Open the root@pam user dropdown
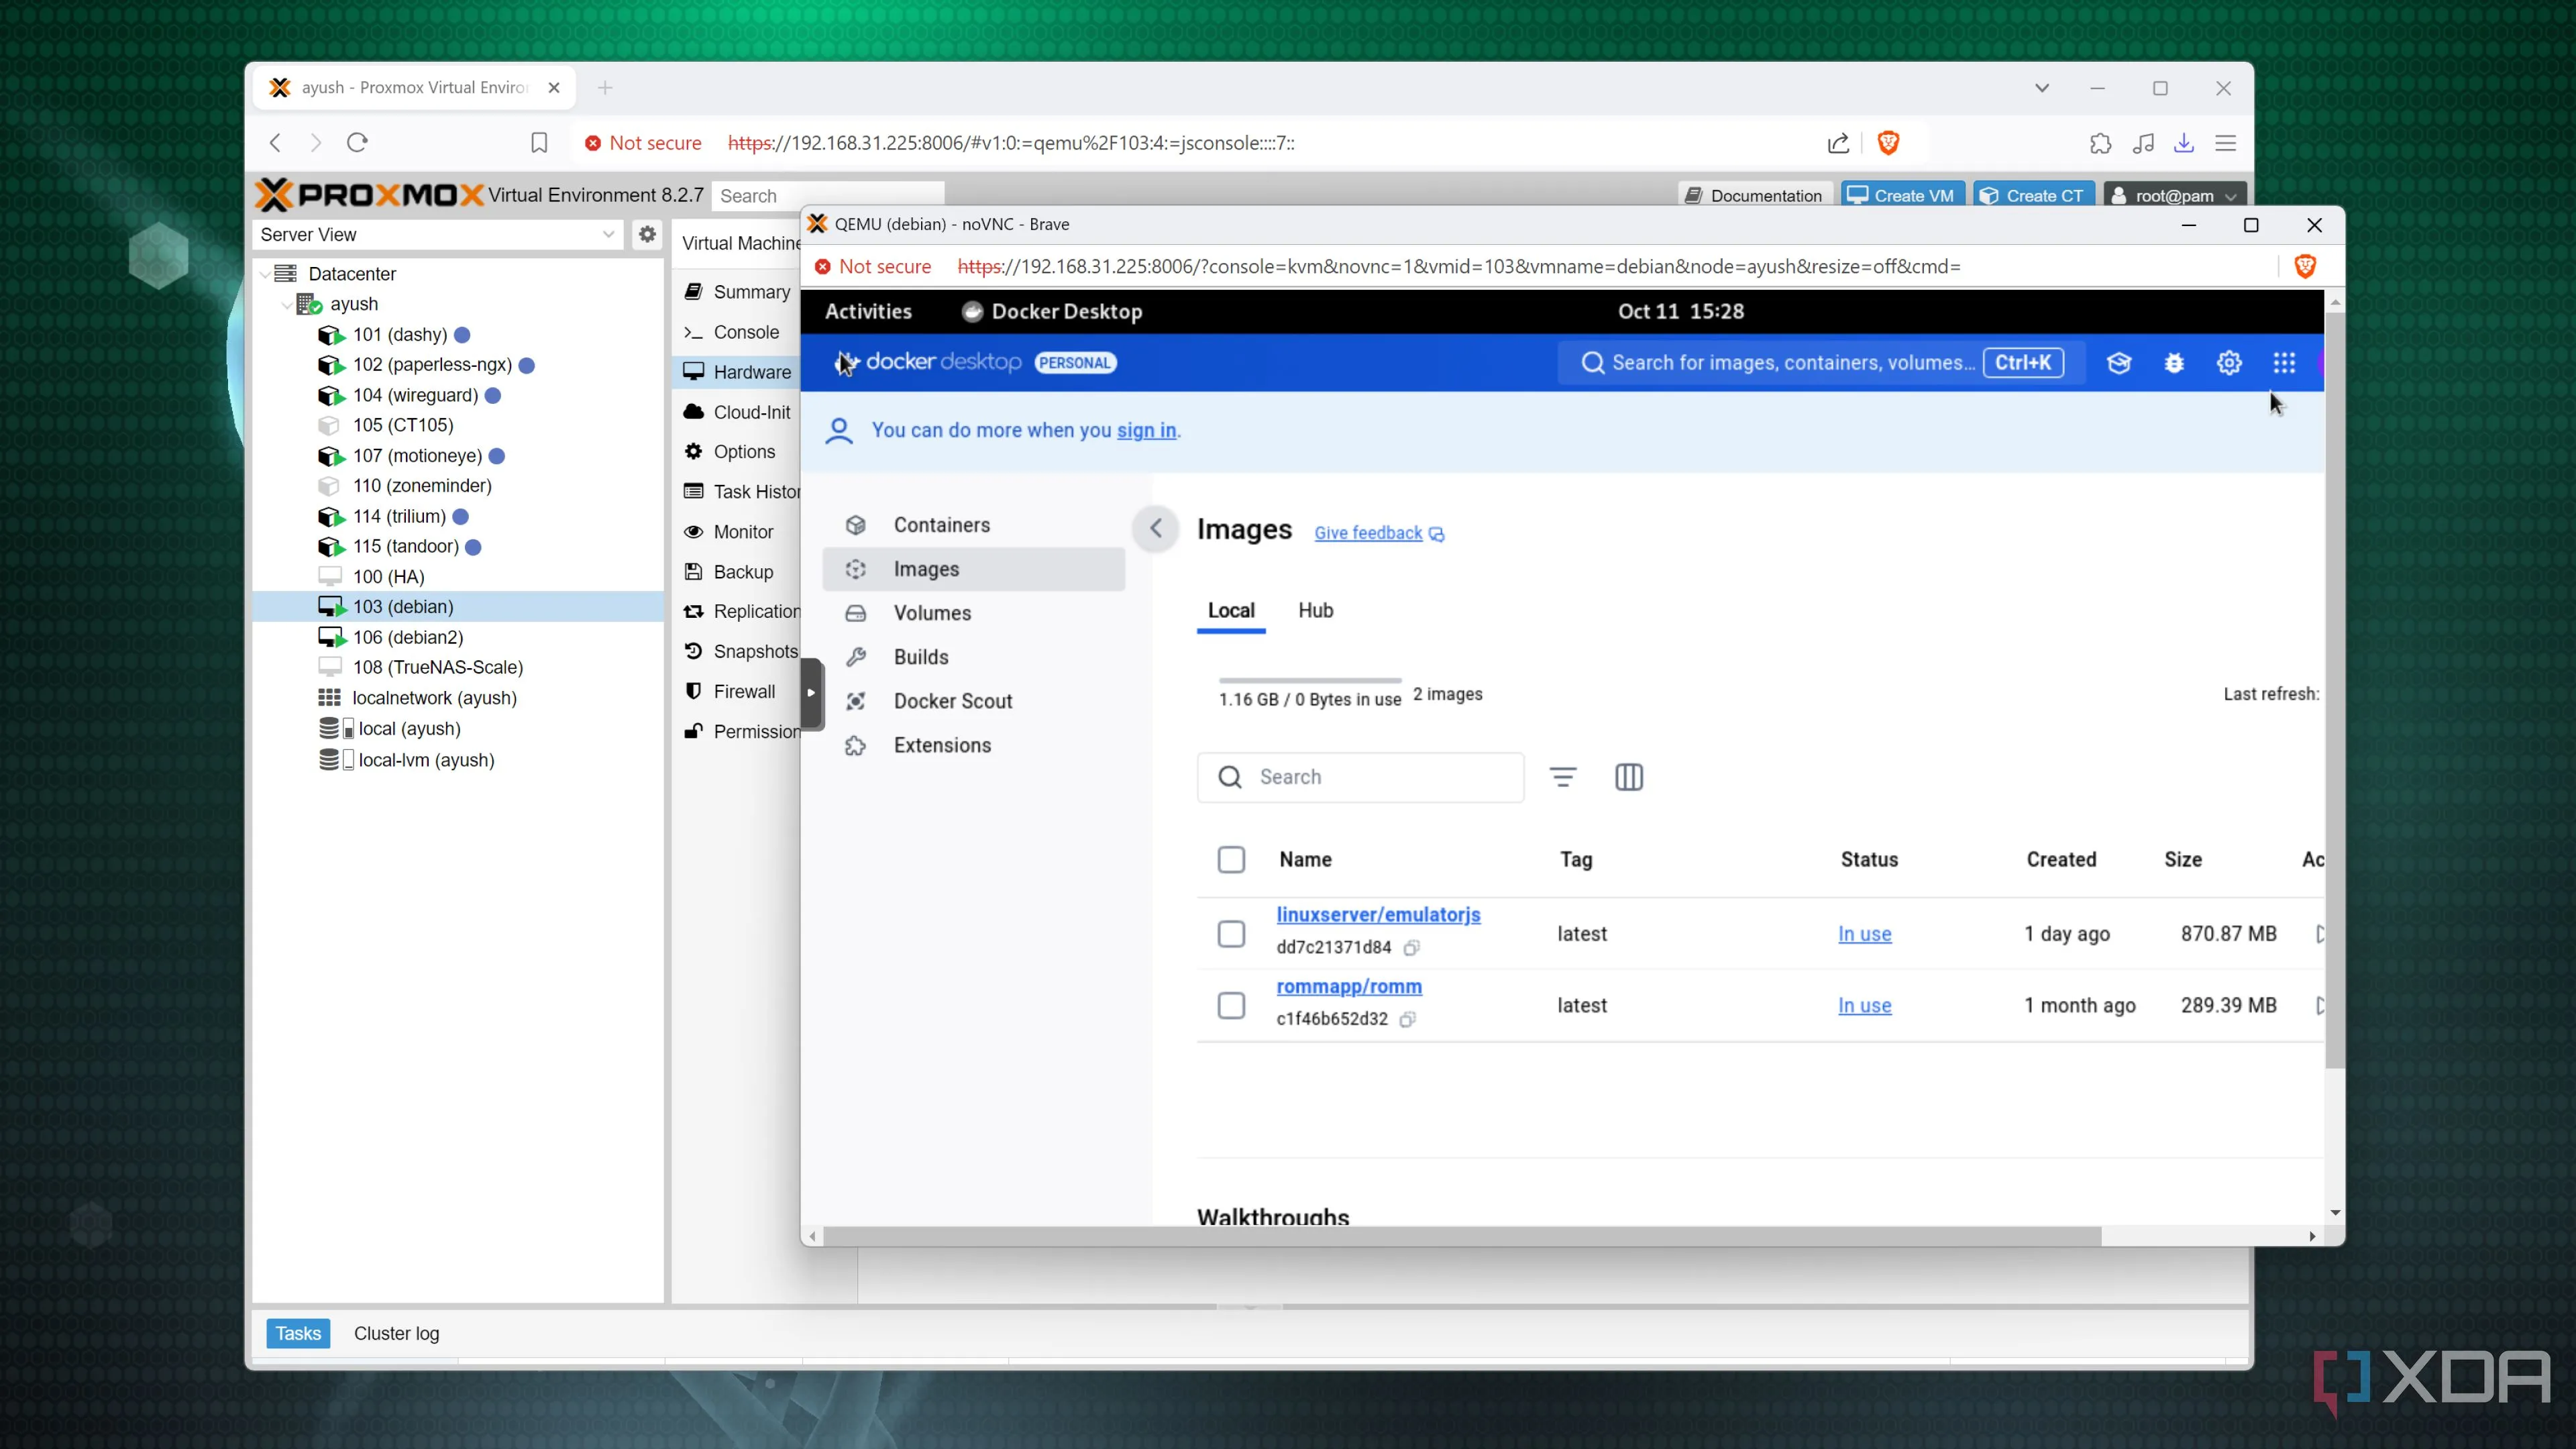This screenshot has height=1449, width=2576. click(x=2174, y=195)
